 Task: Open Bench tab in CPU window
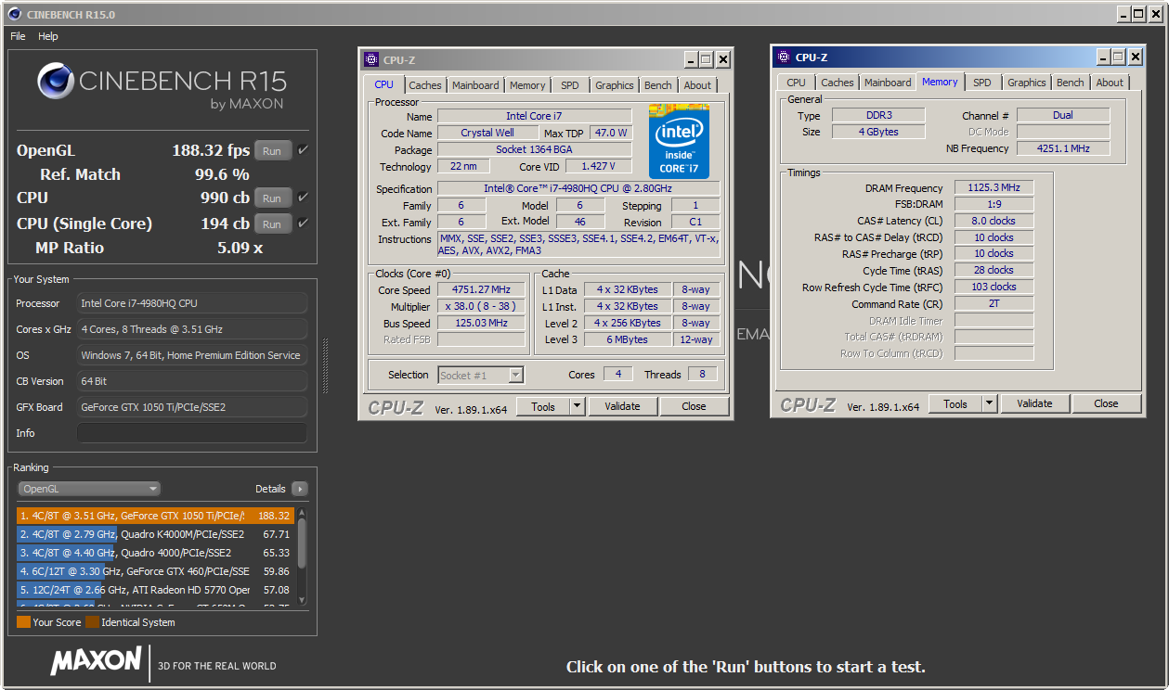point(658,85)
